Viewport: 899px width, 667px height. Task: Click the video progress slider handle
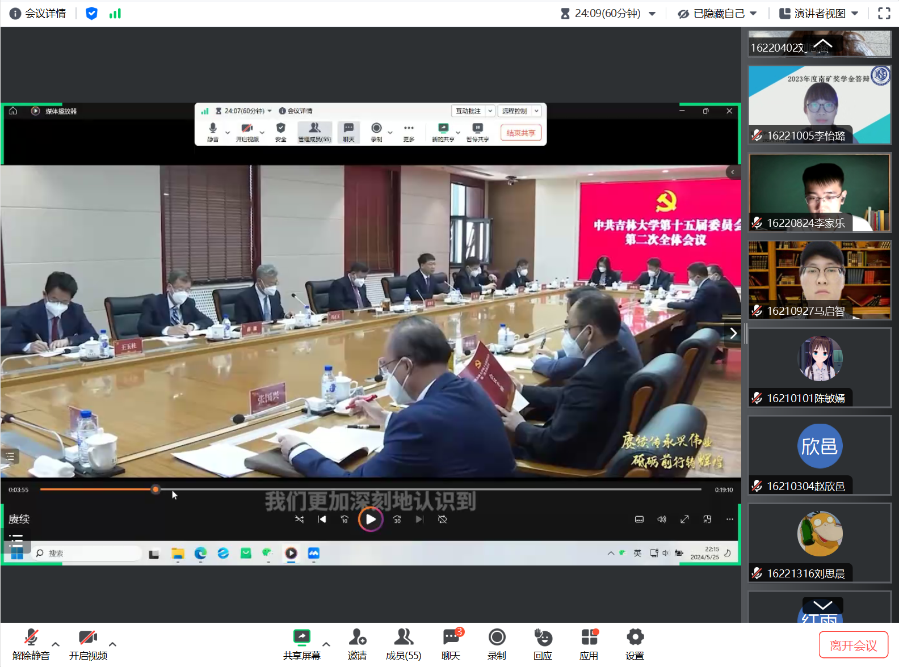pos(156,489)
